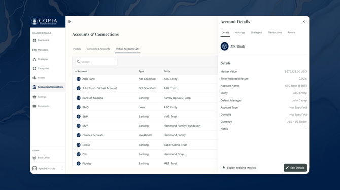Select the Virtual Accounts (26) tab
Viewport: 340px width, 190px height.
127,49
